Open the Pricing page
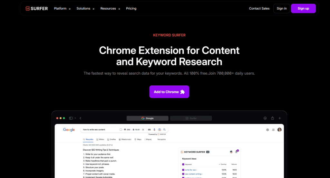 [x=131, y=8]
